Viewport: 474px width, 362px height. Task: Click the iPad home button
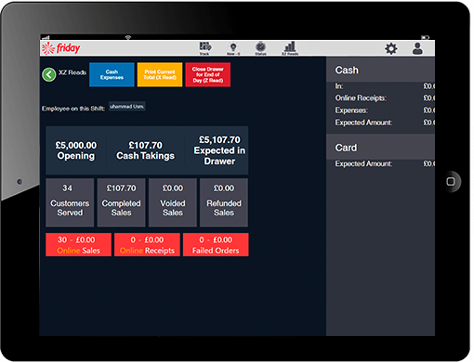point(451,182)
